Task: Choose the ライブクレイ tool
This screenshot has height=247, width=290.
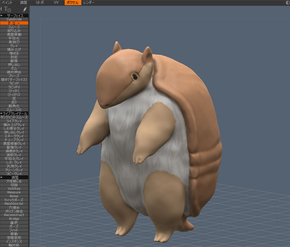Action: pos(15,121)
